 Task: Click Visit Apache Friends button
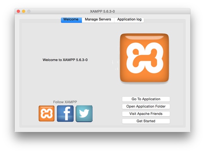click(146, 114)
